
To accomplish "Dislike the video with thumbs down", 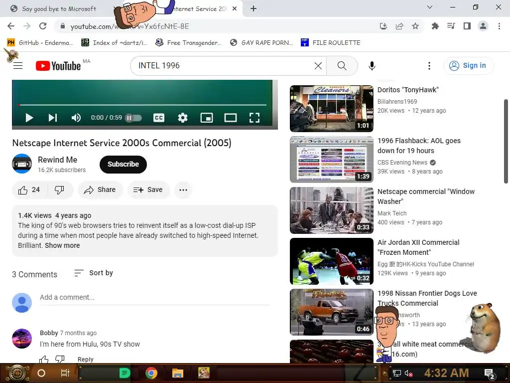I will point(60,190).
